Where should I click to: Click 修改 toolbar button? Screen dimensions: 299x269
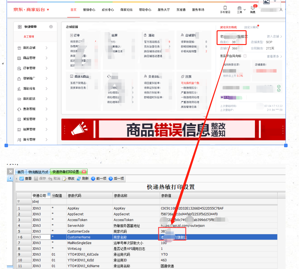click(x=69, y=178)
